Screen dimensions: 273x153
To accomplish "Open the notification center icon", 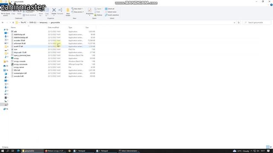I will [268, 151].
